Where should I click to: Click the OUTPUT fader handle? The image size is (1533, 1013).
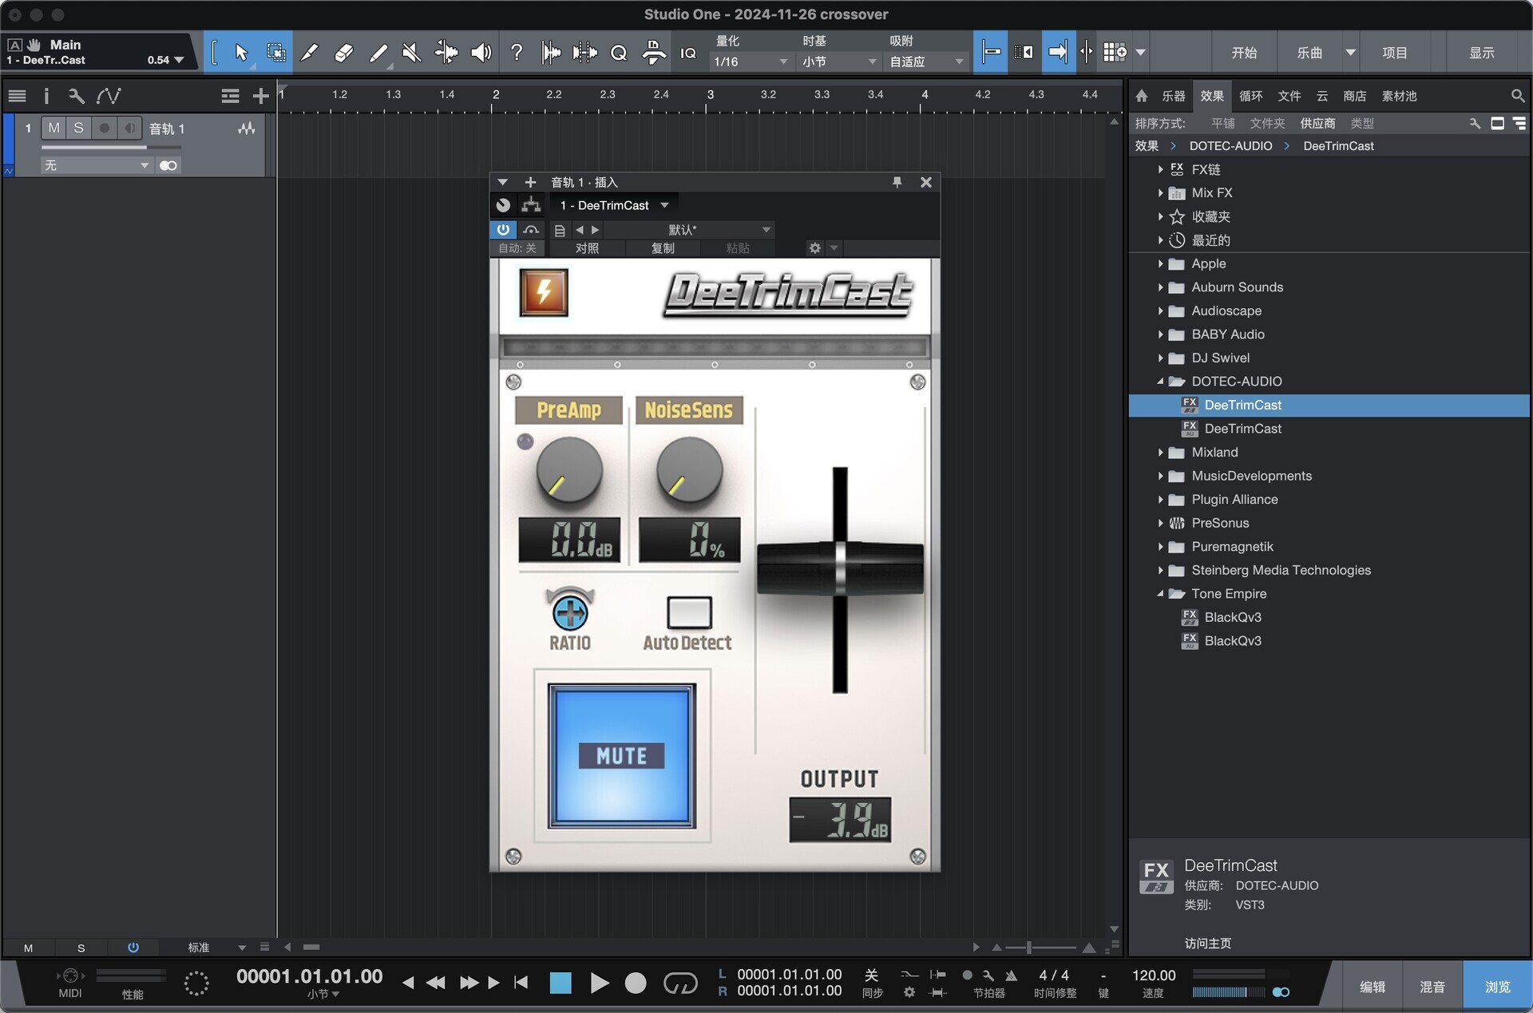(840, 568)
